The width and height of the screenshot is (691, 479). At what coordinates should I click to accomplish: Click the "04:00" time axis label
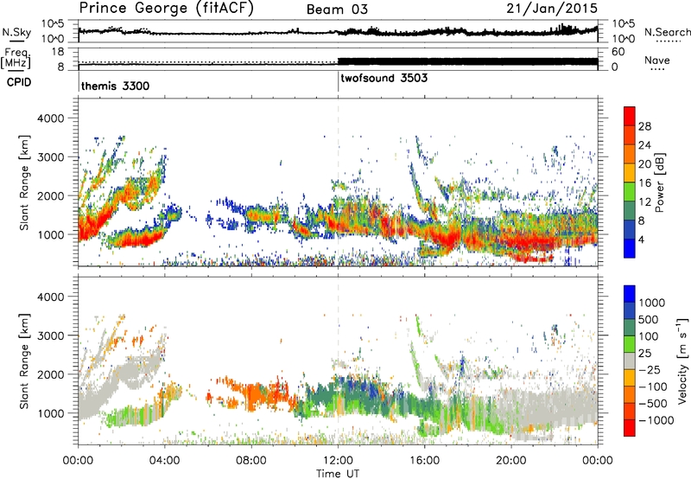164,461
